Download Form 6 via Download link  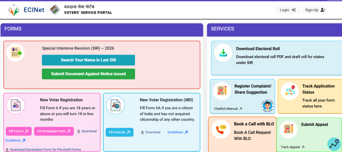click(87, 131)
